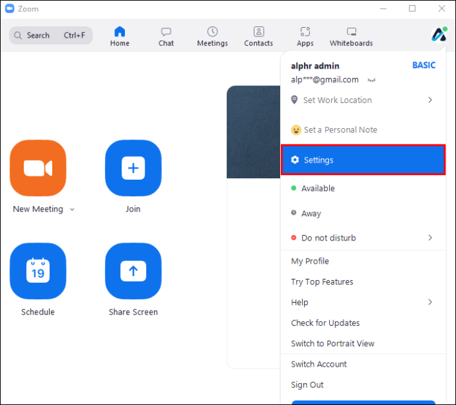Viewport: 456px width, 405px height.
Task: Open the Help submenu
Action: tap(363, 303)
